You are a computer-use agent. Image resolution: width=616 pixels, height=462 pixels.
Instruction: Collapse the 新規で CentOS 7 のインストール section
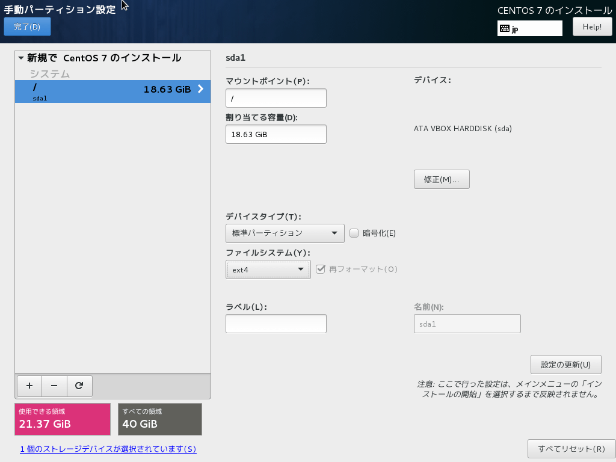point(20,58)
